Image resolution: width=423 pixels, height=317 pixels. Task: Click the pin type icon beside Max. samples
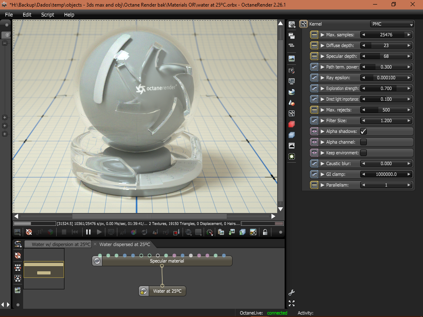(314, 35)
